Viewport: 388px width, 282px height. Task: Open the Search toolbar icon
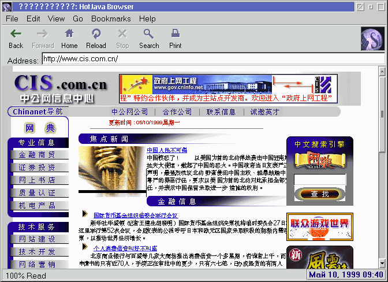click(149, 34)
